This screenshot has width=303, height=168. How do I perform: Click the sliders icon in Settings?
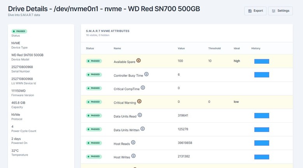point(273,11)
